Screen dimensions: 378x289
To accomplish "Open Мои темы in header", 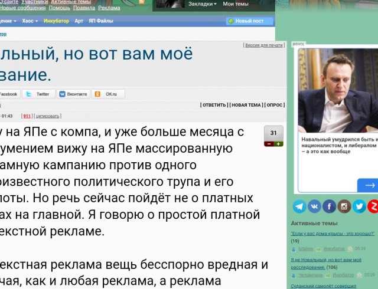I will pos(236,4).
